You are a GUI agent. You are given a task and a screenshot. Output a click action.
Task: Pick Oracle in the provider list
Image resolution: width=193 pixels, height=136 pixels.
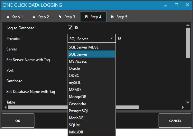coord(74,68)
